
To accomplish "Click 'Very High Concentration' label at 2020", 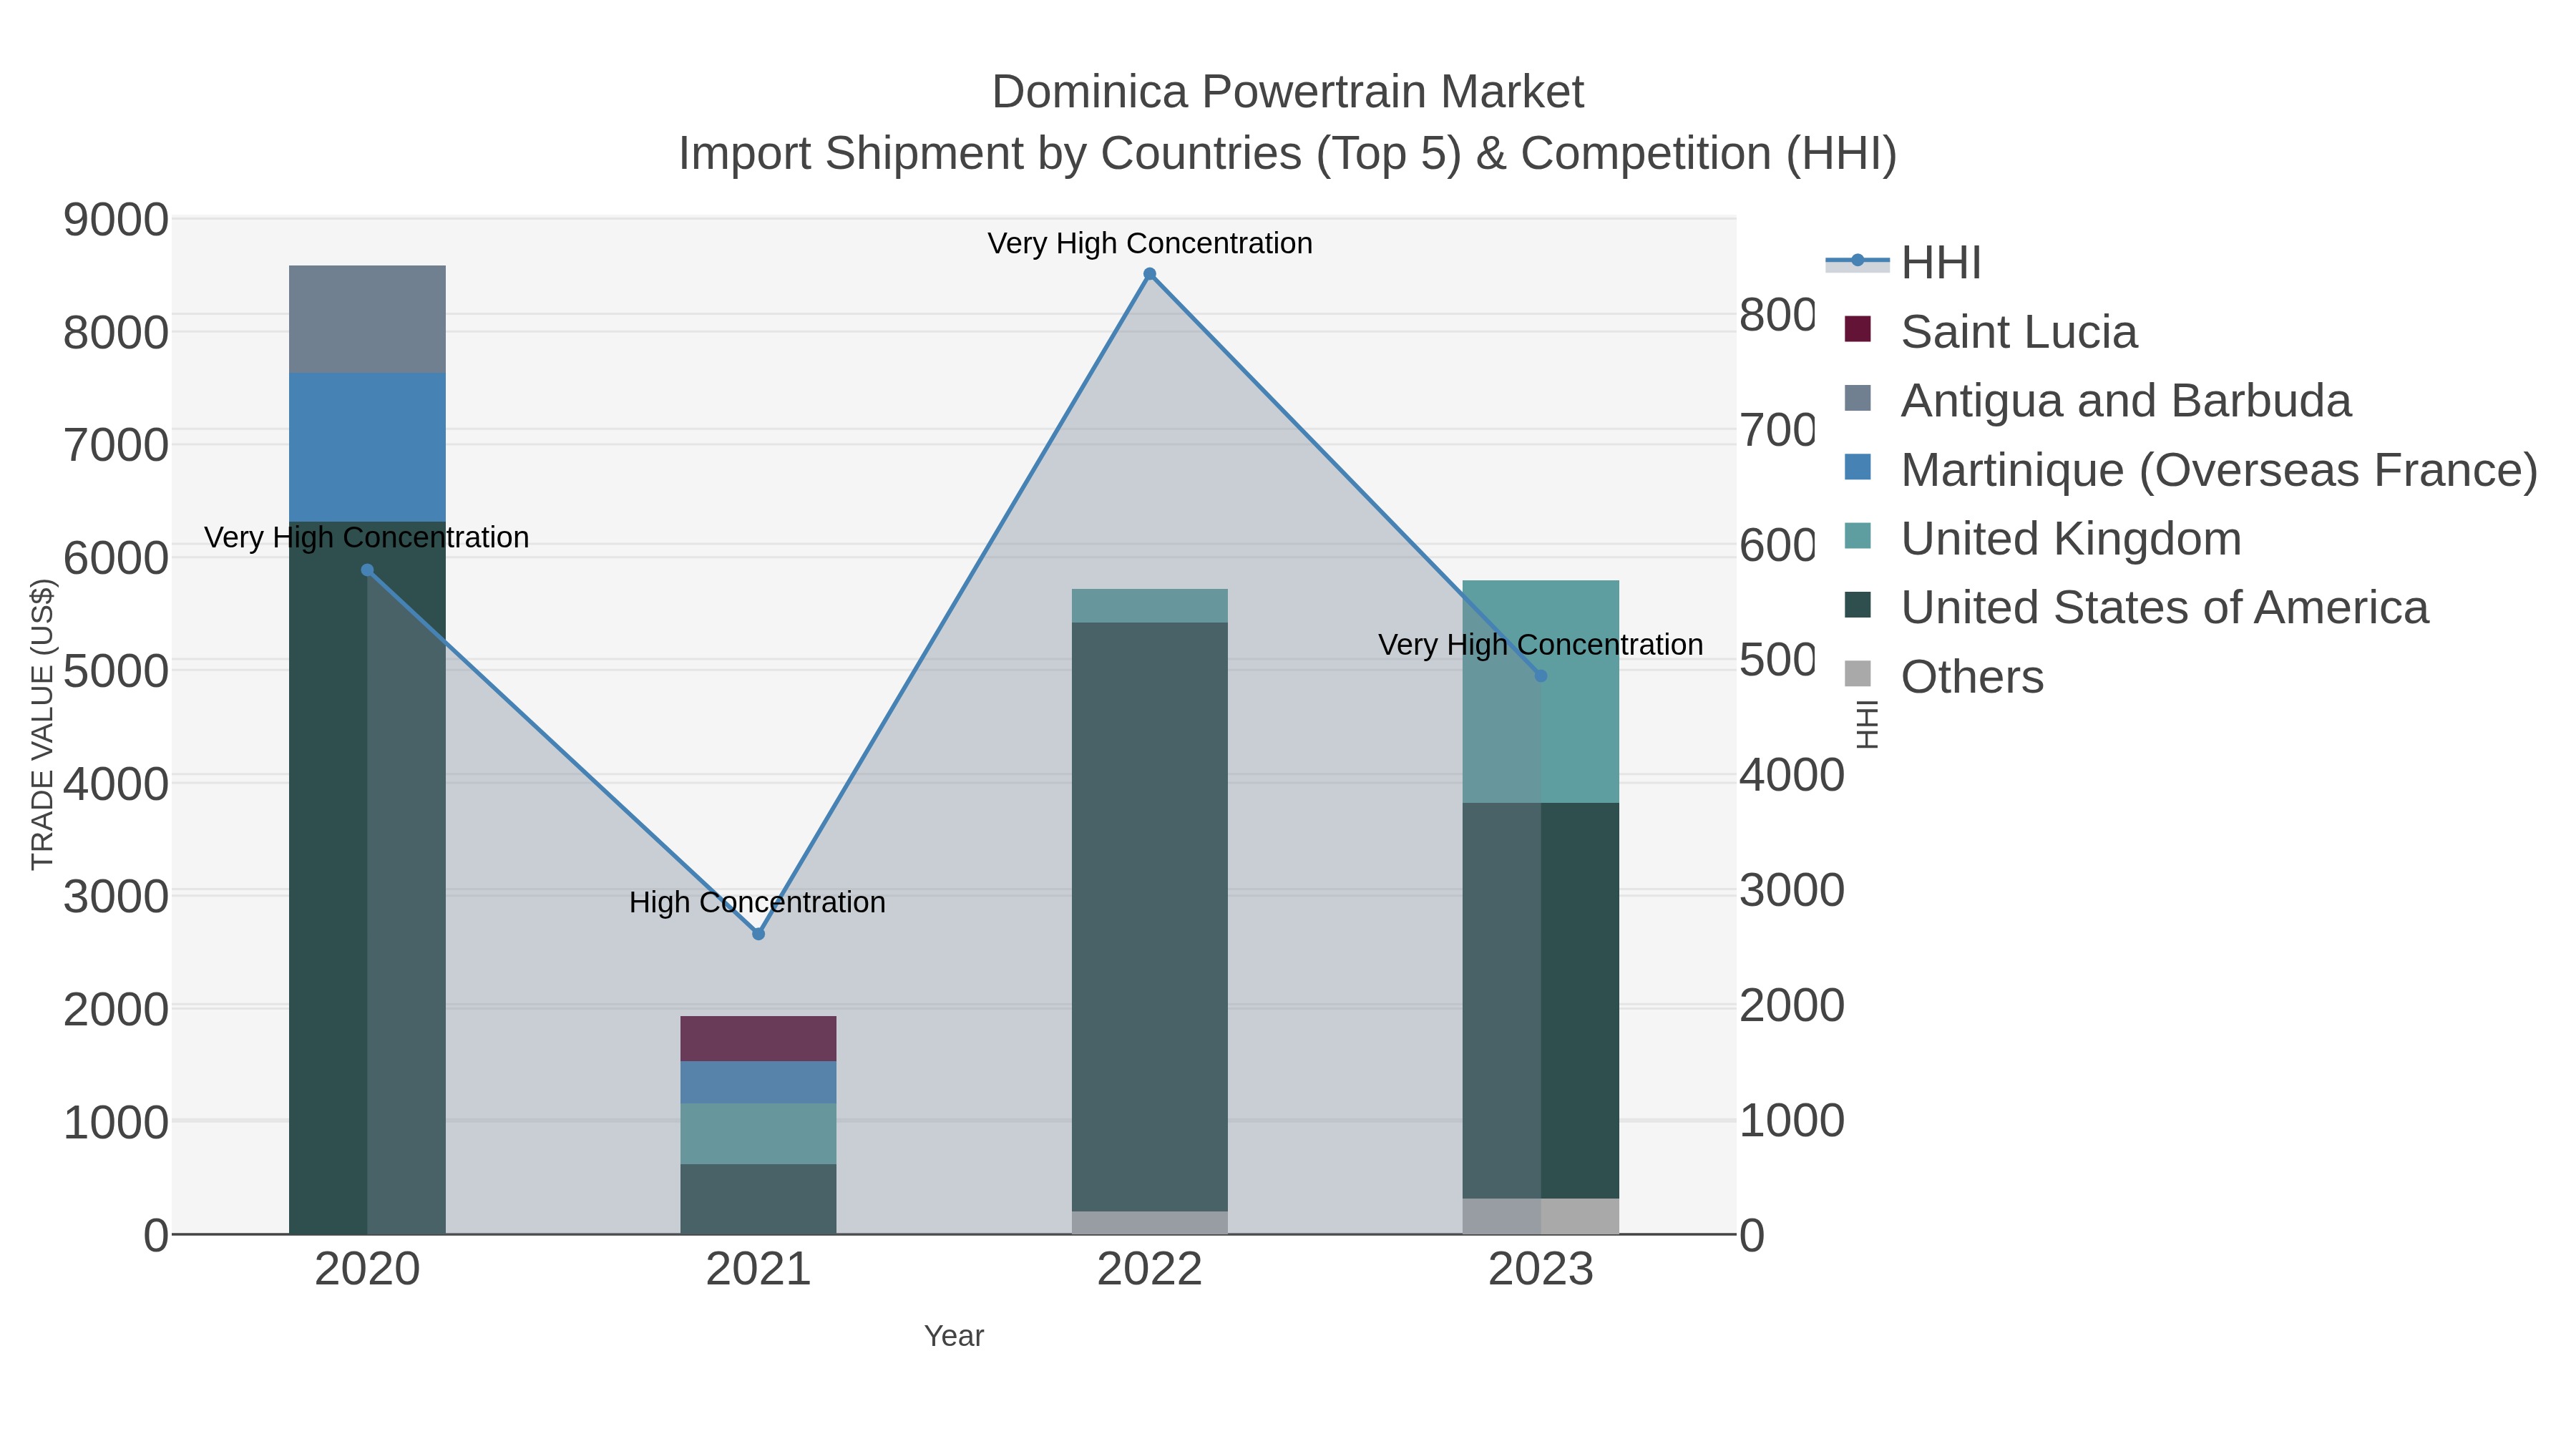I will (x=367, y=538).
